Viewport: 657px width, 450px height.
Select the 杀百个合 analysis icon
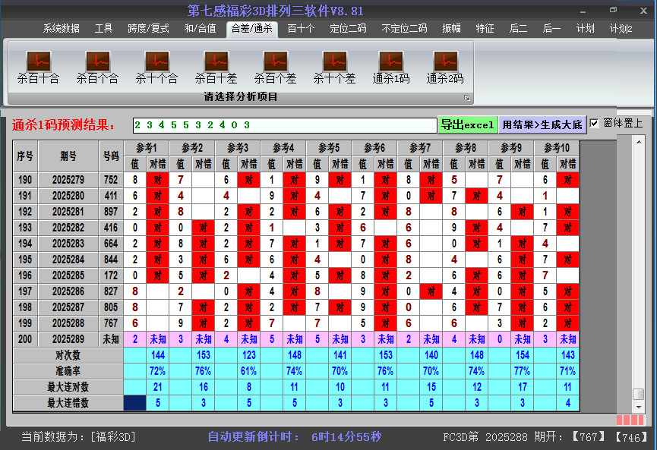[x=97, y=62]
